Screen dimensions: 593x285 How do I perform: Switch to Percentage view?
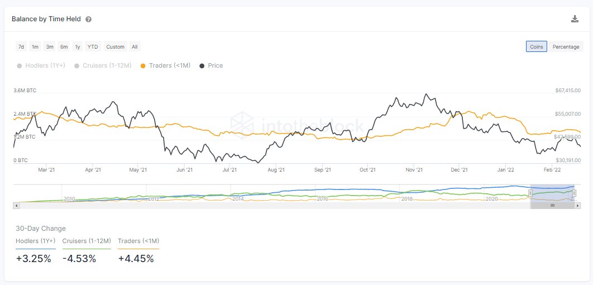point(566,46)
